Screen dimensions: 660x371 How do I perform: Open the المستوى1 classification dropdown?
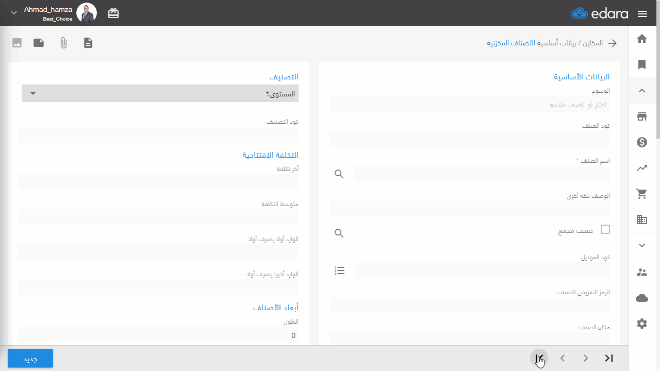coord(160,93)
